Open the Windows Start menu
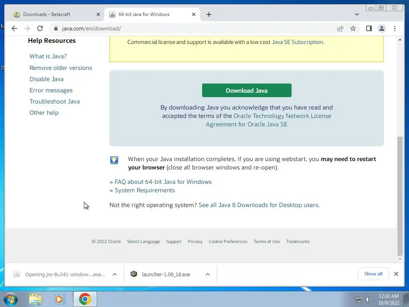Screen dimensions: 409x307 pyautogui.click(x=10, y=299)
